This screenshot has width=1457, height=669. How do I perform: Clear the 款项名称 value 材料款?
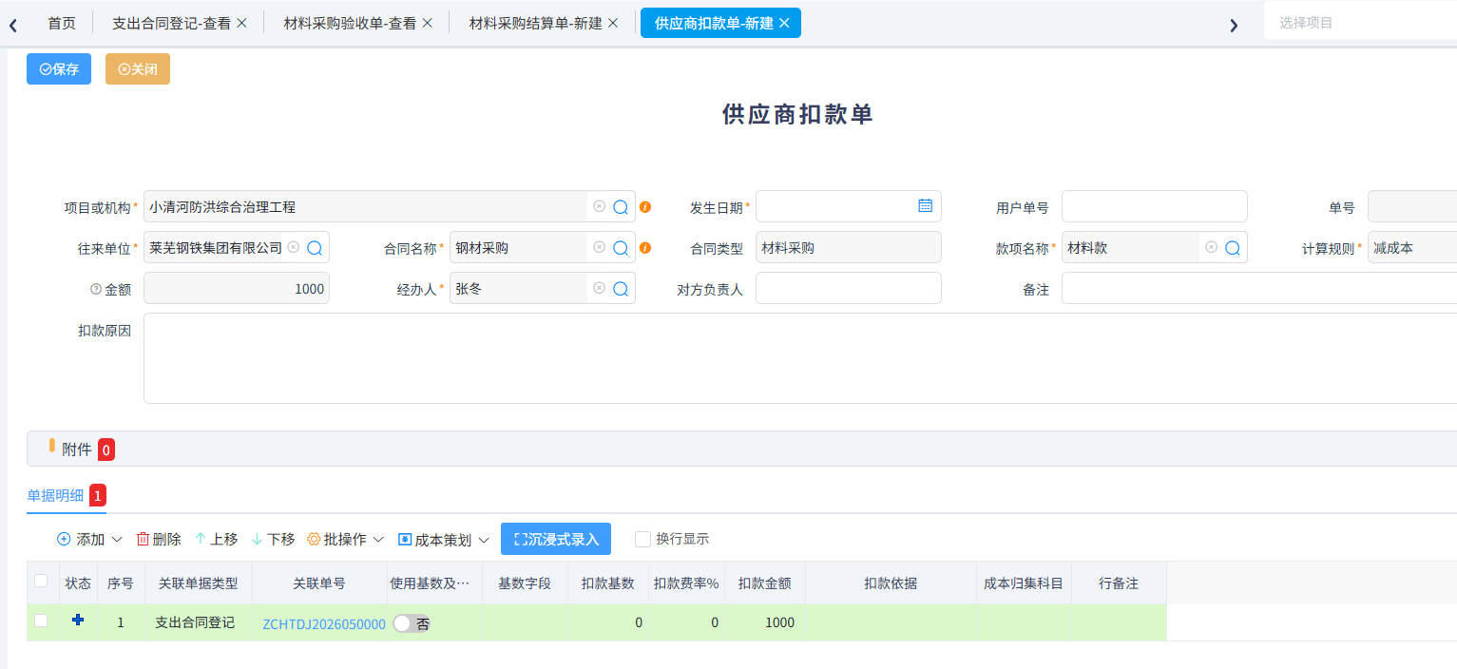1211,247
